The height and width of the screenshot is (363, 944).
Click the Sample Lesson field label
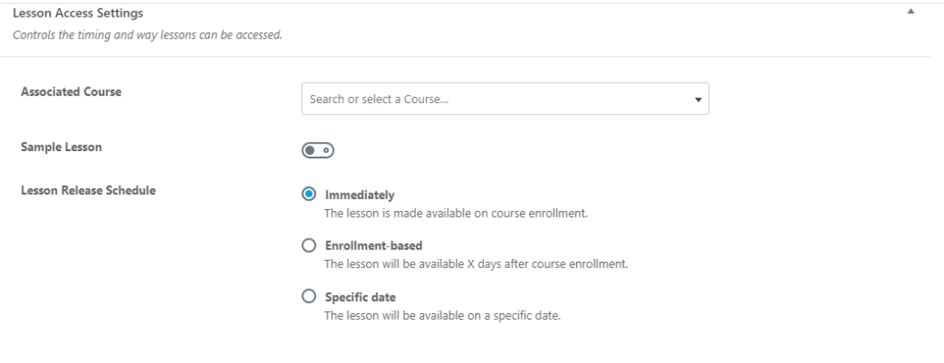(61, 146)
